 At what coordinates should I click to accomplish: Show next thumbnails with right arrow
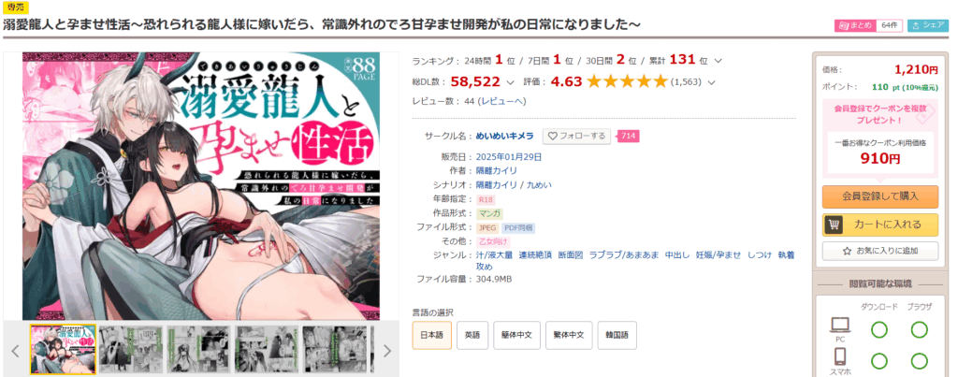[386, 351]
